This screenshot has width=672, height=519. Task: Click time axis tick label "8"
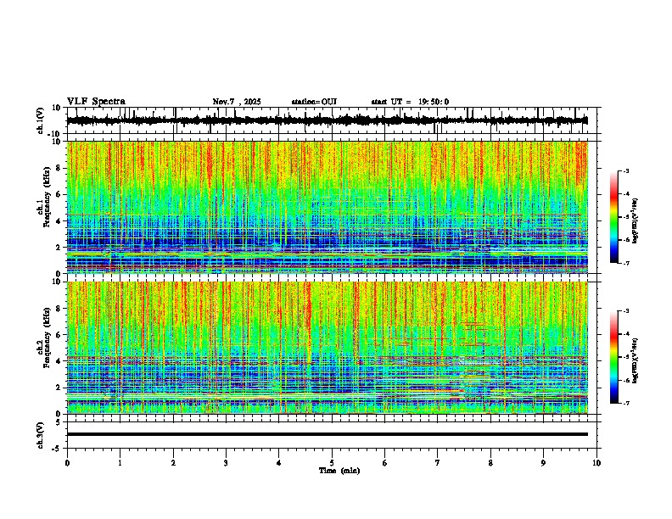(490, 462)
